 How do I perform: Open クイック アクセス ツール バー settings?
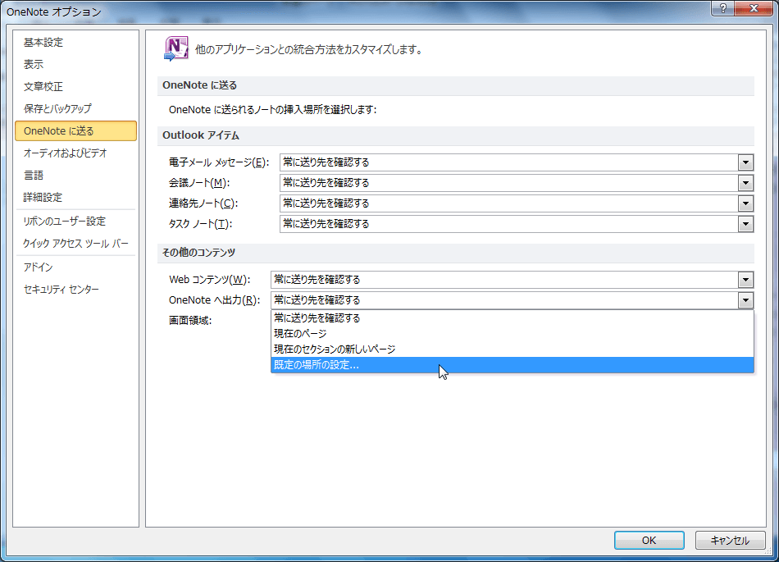(x=75, y=244)
